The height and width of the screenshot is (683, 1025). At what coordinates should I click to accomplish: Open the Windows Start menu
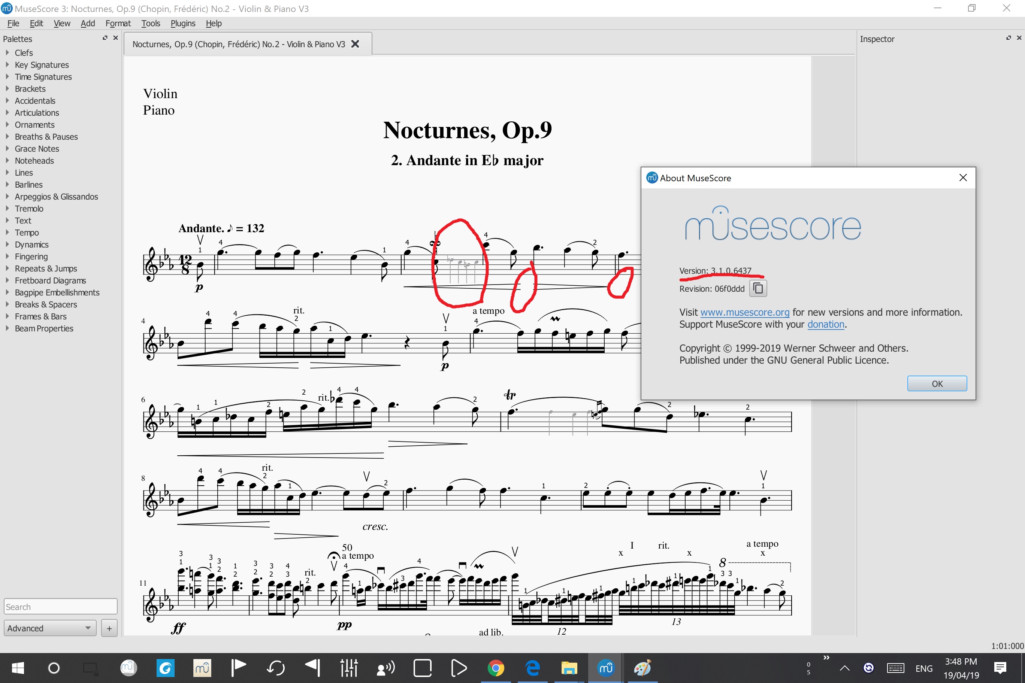coord(18,668)
